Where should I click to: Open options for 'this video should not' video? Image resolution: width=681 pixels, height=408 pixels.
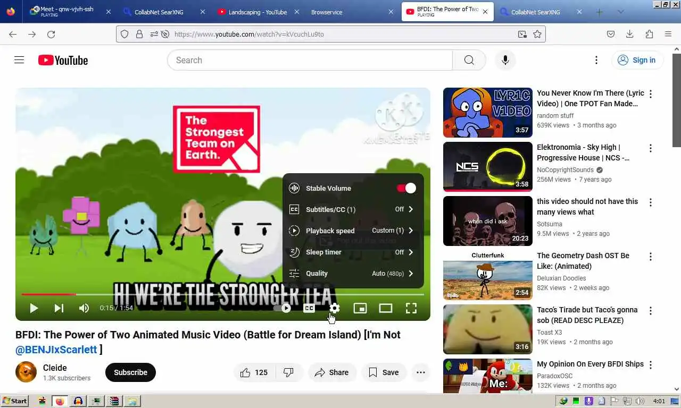(650, 202)
